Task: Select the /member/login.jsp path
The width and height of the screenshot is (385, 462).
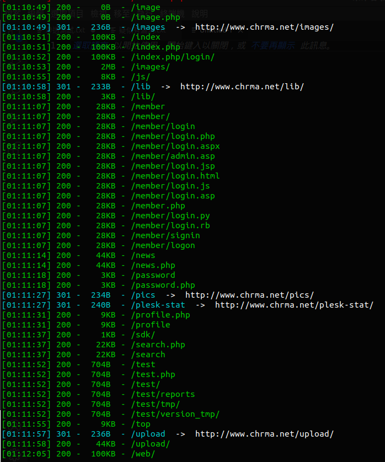Action: [173, 166]
